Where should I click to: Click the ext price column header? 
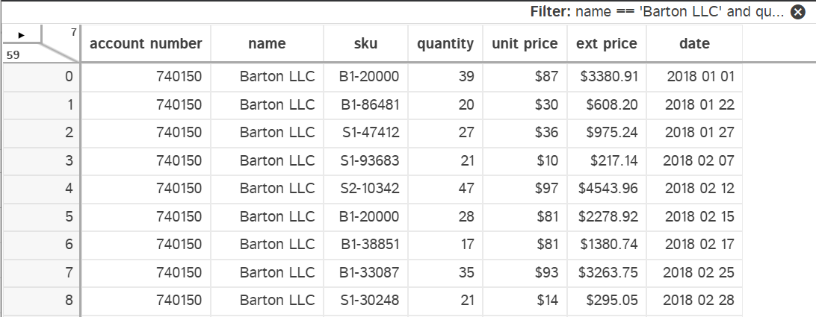(x=607, y=44)
